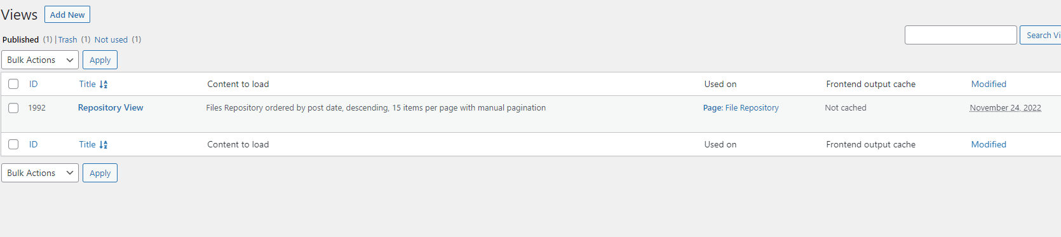Click the Search Views button
The image size is (1061, 237).
pos(1041,35)
